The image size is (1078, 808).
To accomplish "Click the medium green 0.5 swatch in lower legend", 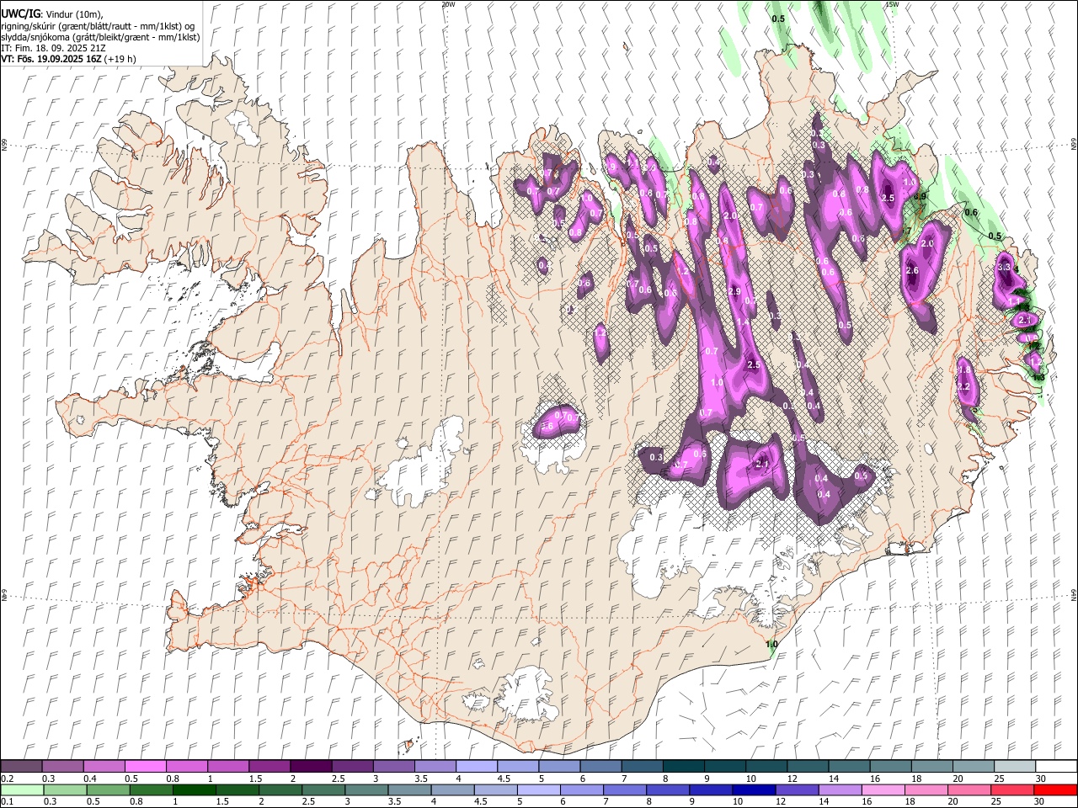I will [109, 789].
